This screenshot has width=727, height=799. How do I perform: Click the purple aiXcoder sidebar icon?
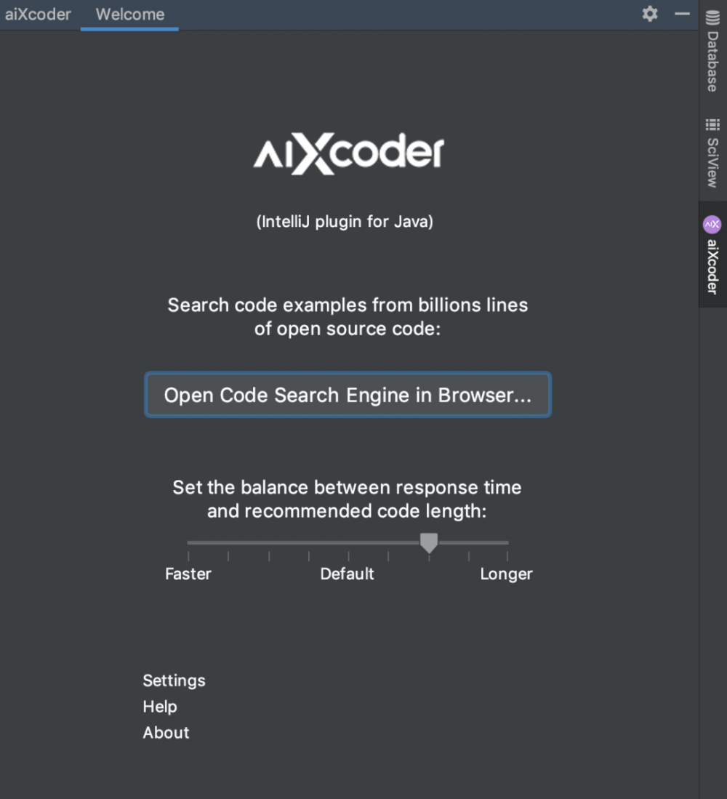coord(711,224)
